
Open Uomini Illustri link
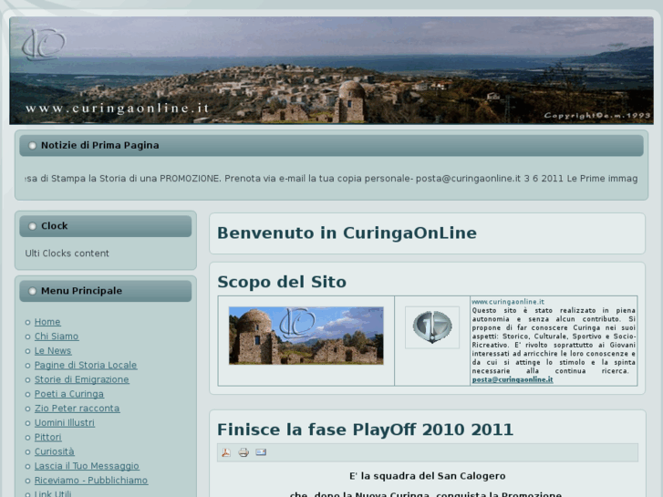[x=64, y=422]
